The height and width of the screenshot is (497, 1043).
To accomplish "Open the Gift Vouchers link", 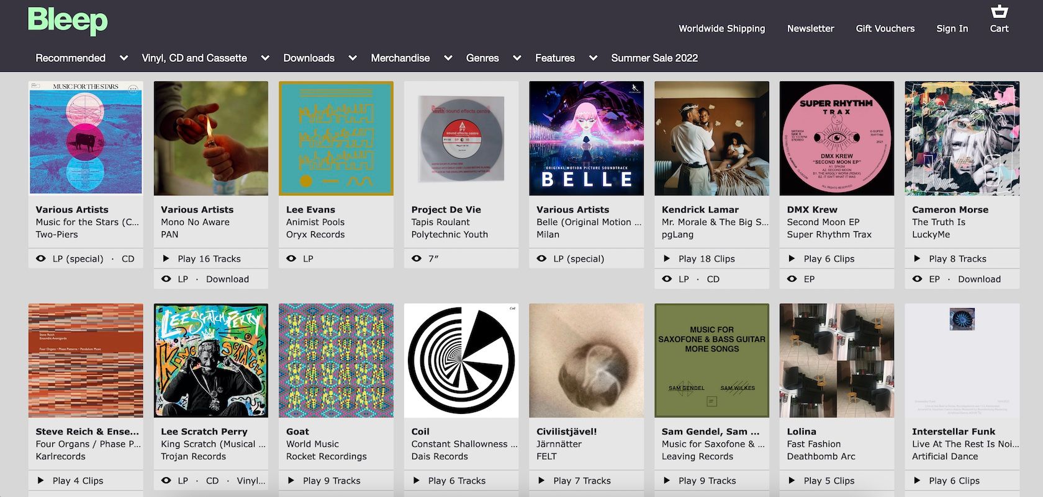I will coord(885,29).
